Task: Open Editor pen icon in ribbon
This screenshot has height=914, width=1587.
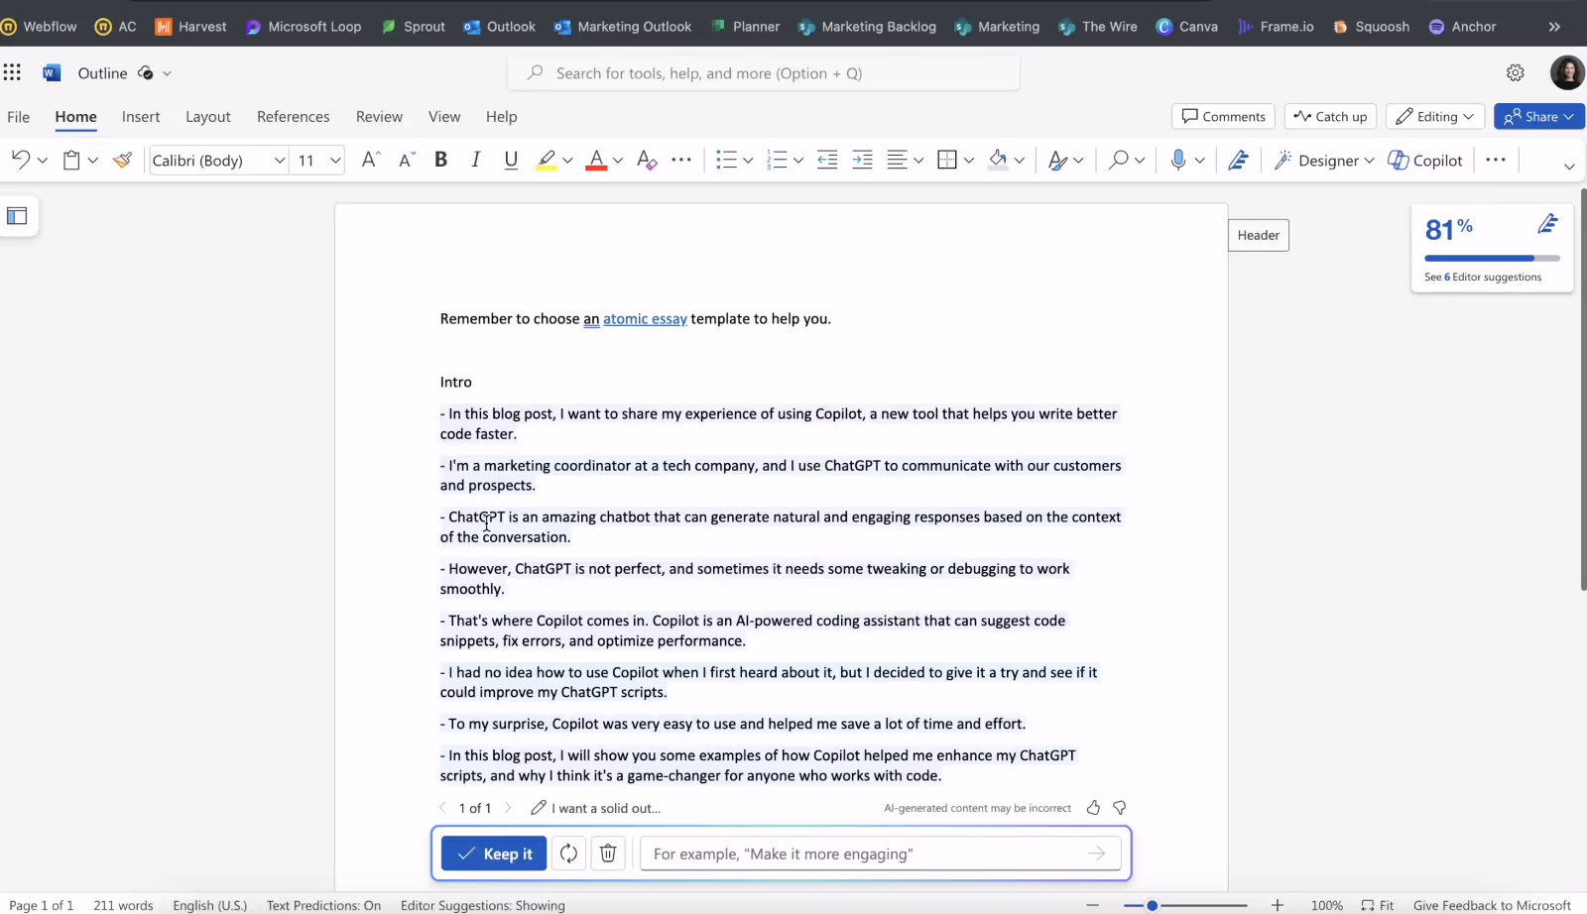Action: point(1238,160)
